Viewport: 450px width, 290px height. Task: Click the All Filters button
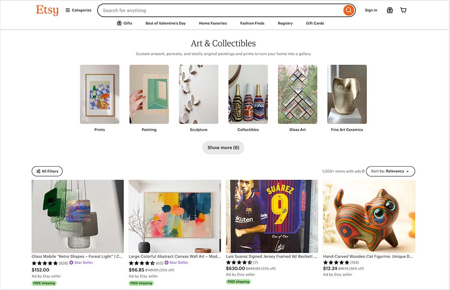pos(47,171)
